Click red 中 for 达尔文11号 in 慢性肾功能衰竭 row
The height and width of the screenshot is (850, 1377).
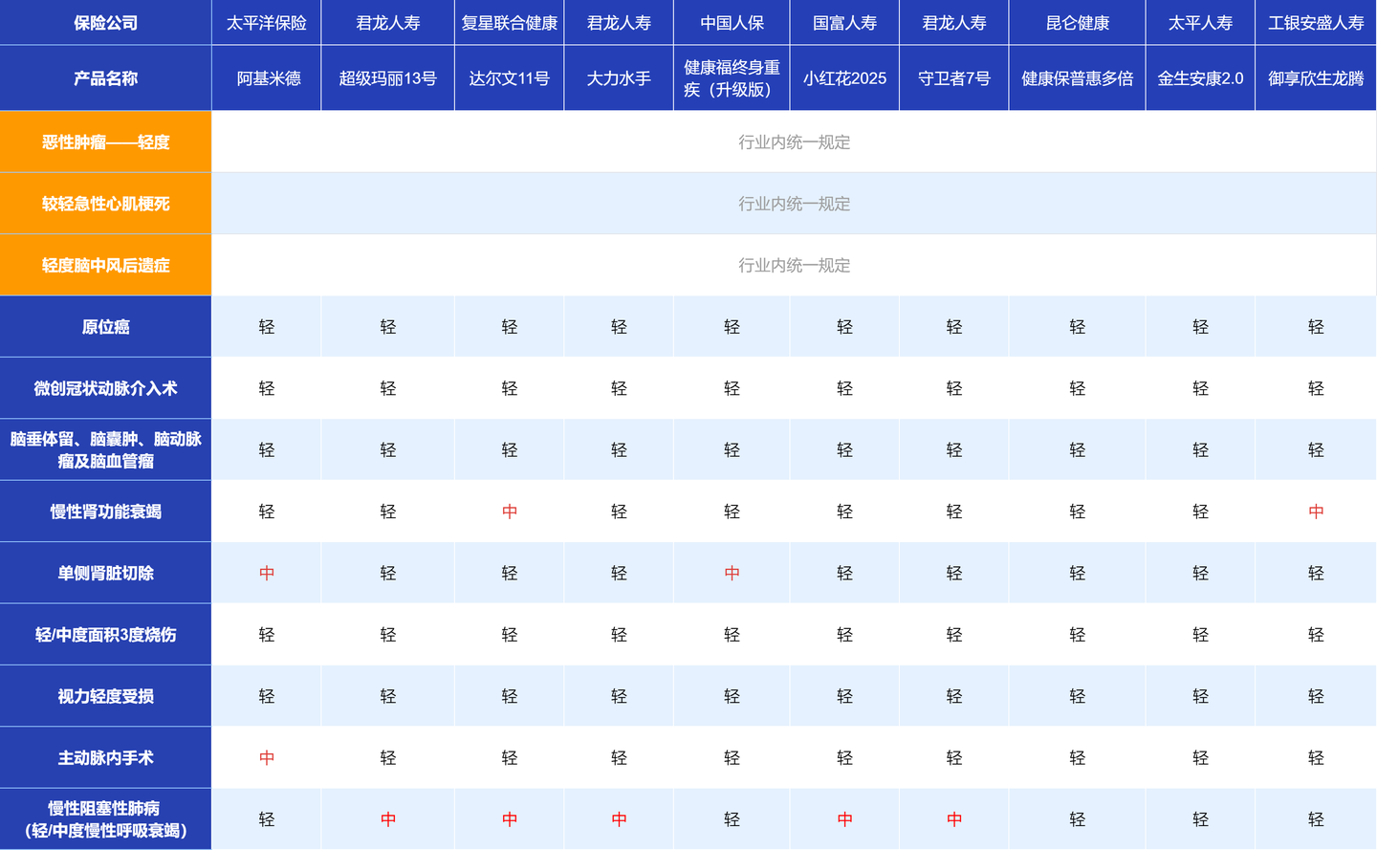[510, 512]
